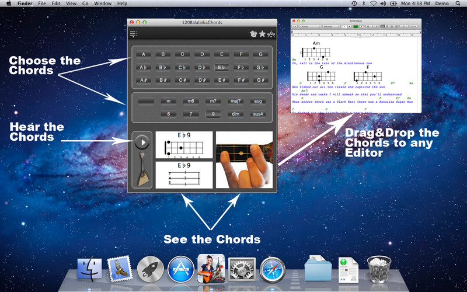Open the font size combo box arrow

348,26
